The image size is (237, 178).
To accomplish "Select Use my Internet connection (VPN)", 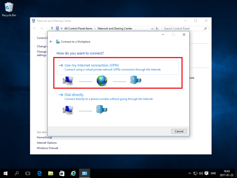I will pos(92,65).
